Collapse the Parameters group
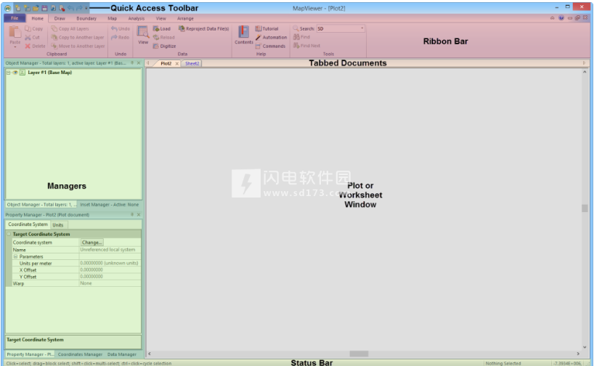This screenshot has height=366, width=594. pos(15,256)
